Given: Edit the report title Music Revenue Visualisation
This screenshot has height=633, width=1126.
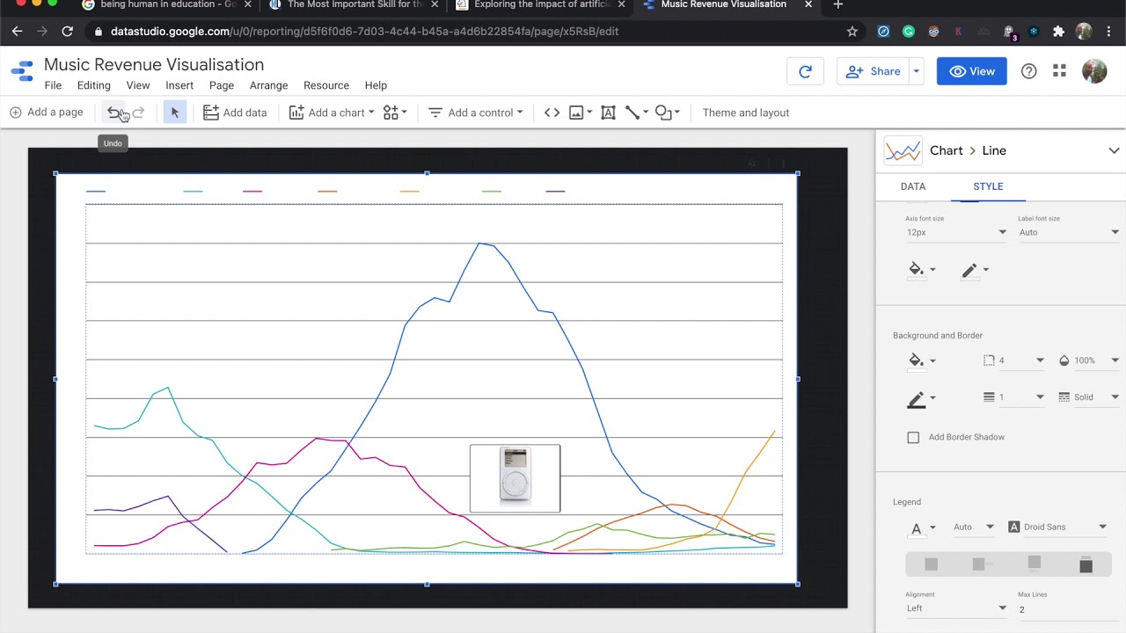Looking at the screenshot, I should [154, 65].
